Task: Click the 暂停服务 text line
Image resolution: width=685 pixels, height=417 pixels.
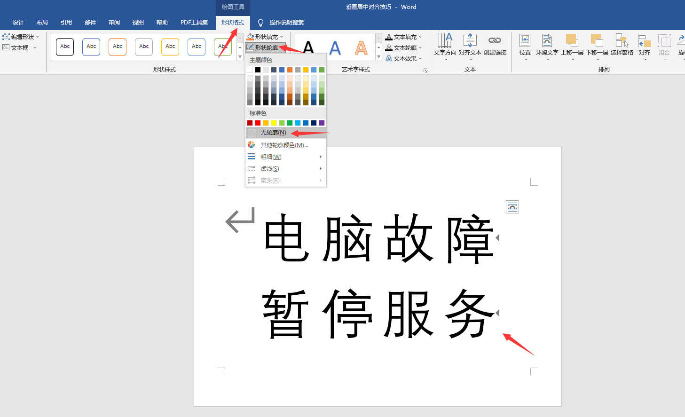Action: 378,314
